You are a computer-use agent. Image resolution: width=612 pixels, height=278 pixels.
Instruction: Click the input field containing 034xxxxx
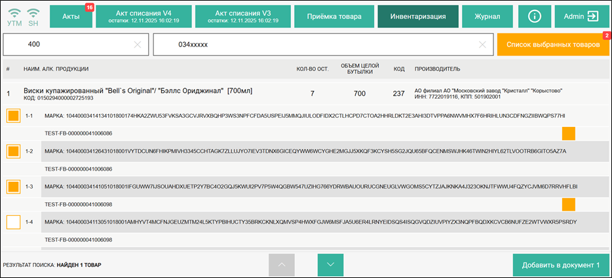point(315,44)
